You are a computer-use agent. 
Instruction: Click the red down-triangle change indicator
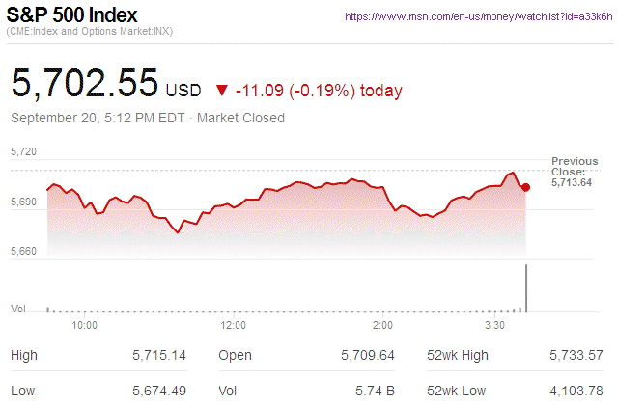(x=222, y=91)
